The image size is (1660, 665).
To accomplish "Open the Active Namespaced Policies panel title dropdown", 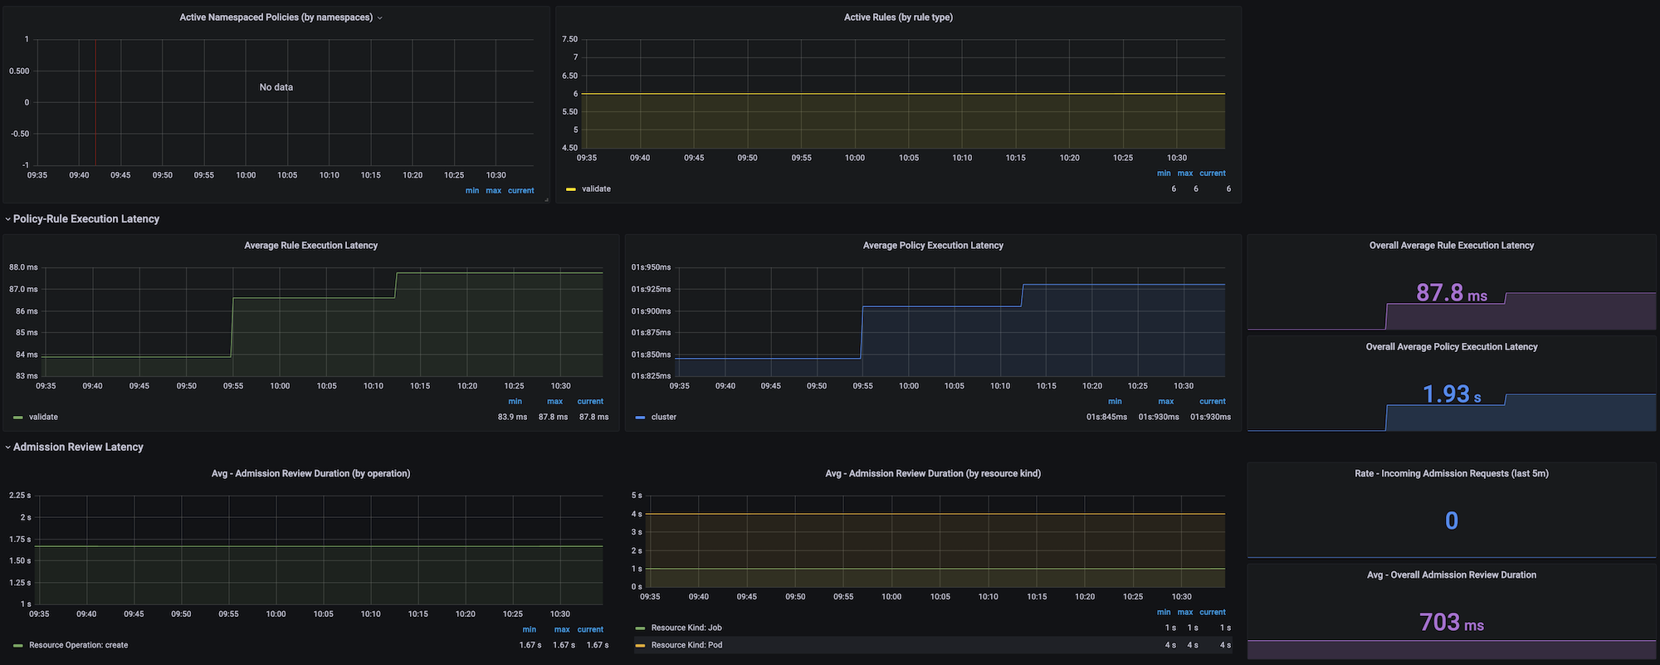I will point(379,17).
